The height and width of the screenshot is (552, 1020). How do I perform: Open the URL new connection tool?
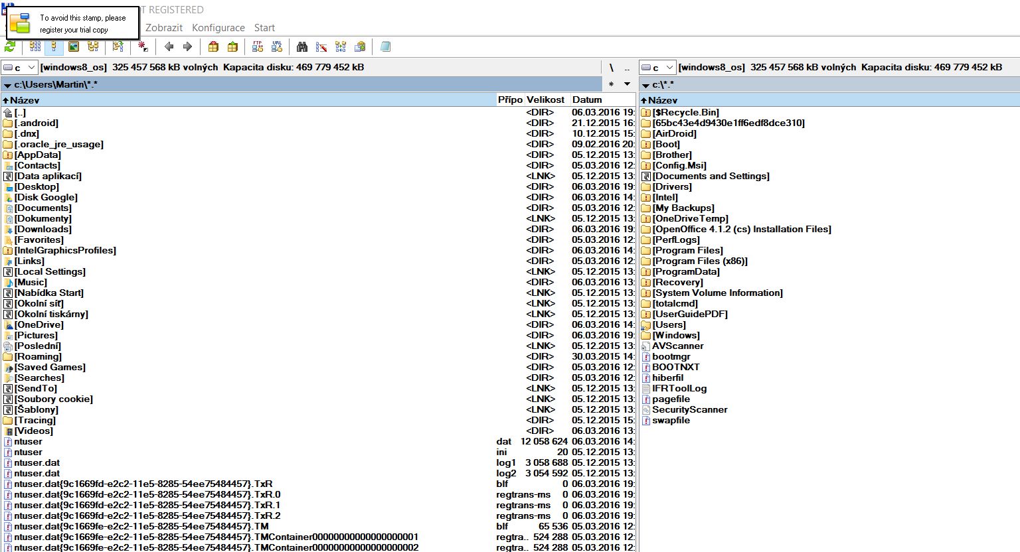pos(277,46)
